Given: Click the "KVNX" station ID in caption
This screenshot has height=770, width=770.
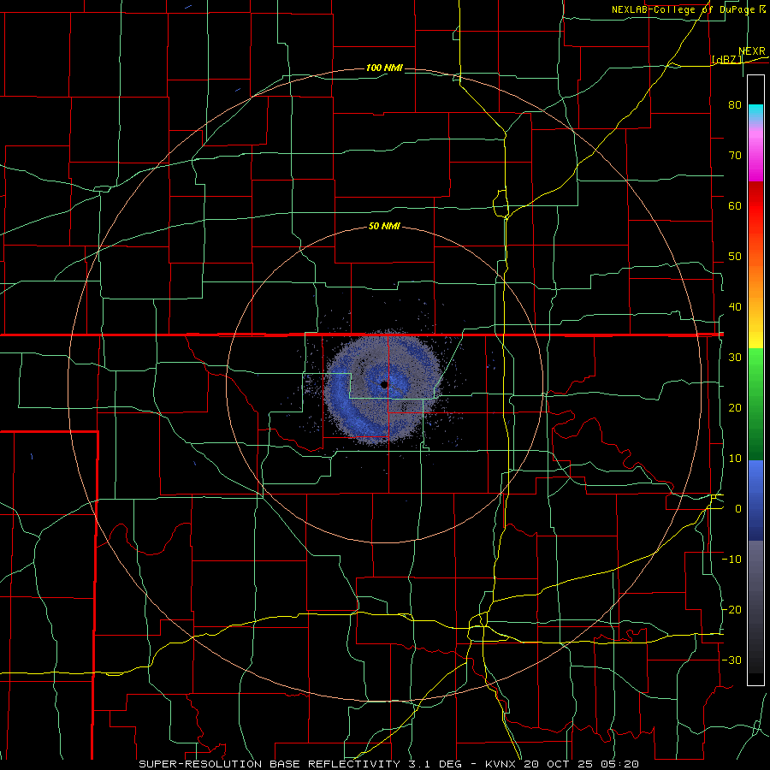Looking at the screenshot, I should click(500, 764).
